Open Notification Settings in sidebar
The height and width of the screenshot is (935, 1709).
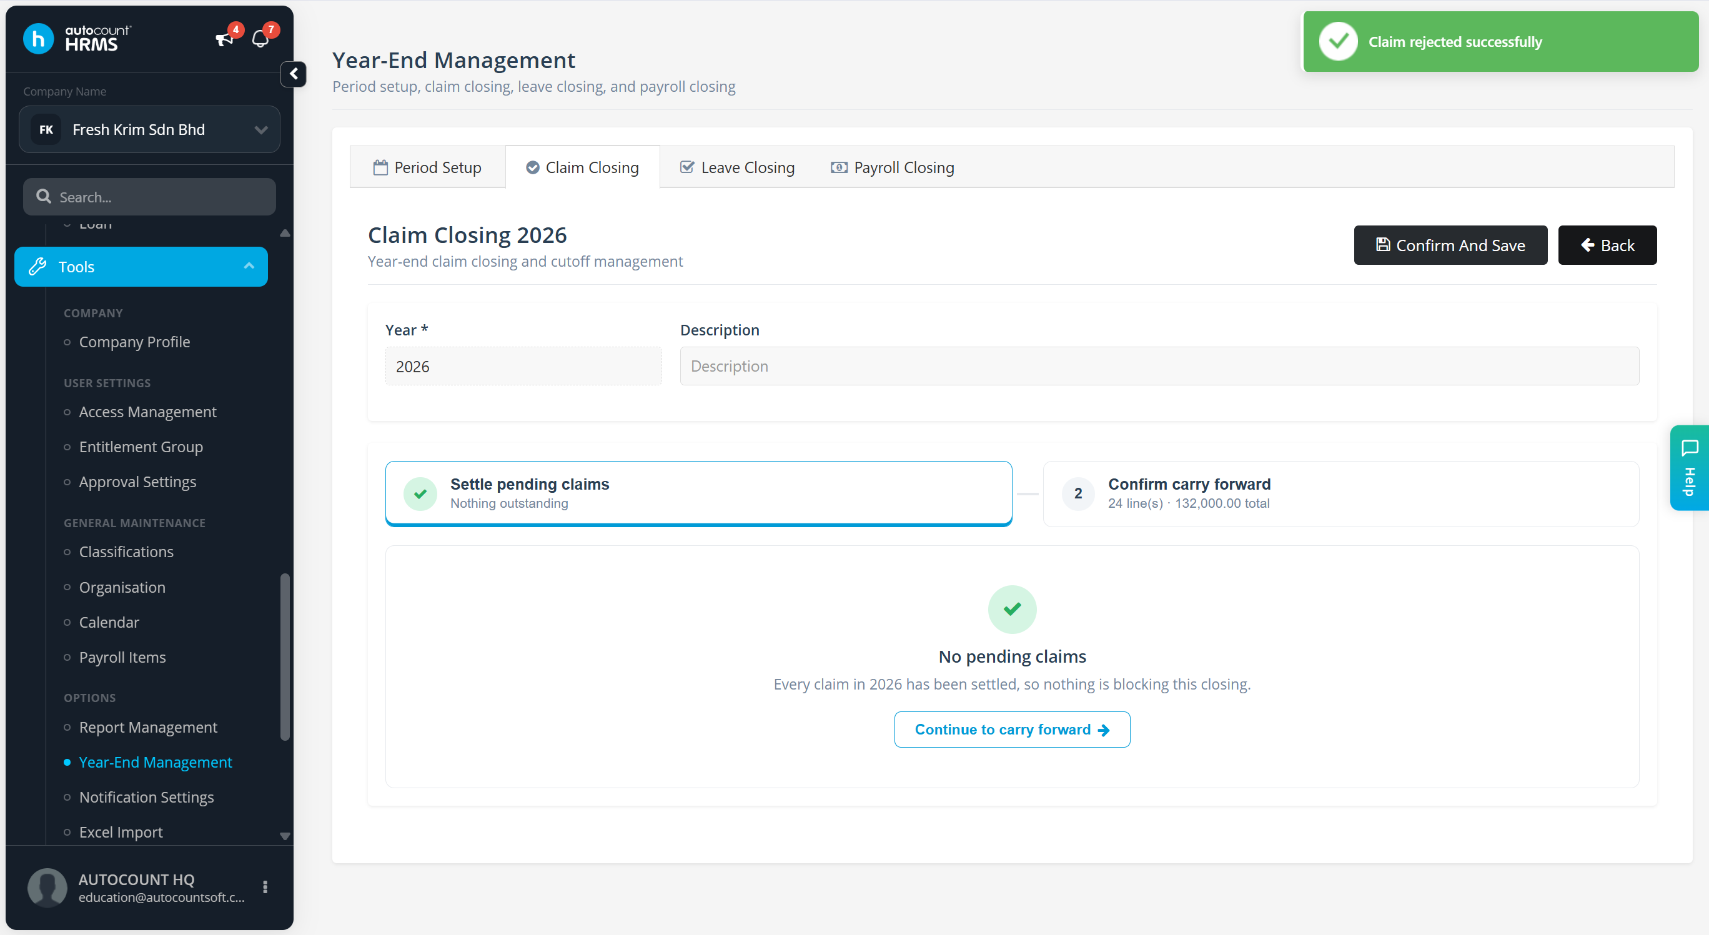coord(146,797)
